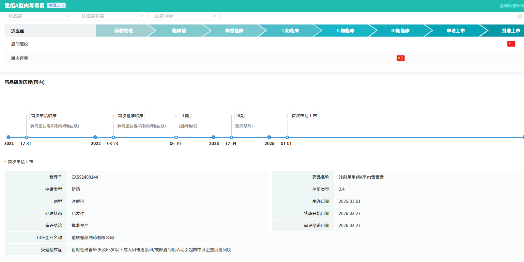
Task: Click the China flag in 眉间皱纹 row
Action: (x=511, y=44)
